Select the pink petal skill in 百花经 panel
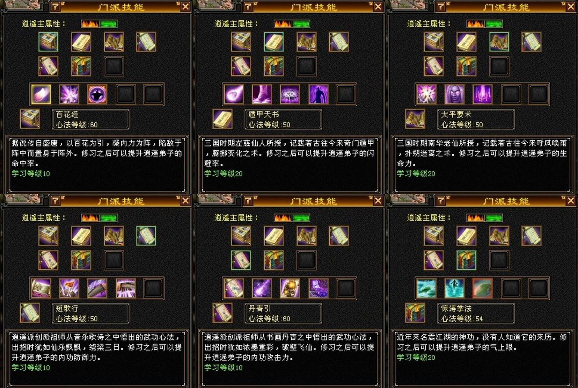Image resolution: width=578 pixels, height=388 pixels. coord(41,94)
